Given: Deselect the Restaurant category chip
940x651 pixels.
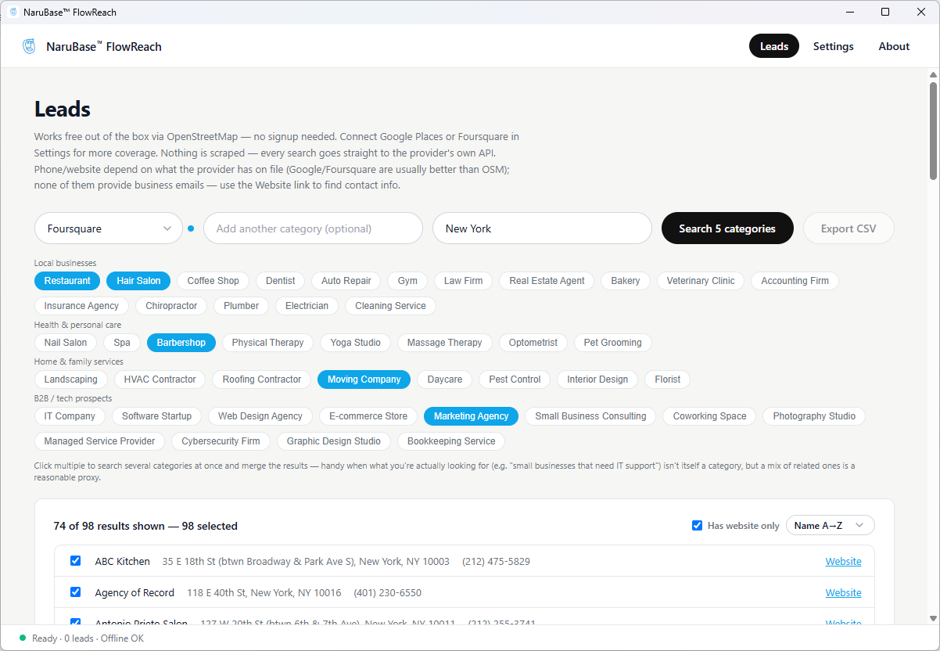Looking at the screenshot, I should 67,281.
